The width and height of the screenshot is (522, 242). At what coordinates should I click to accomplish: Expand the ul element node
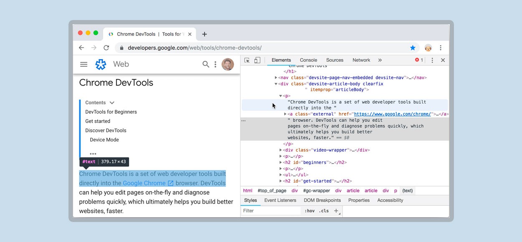(281, 175)
